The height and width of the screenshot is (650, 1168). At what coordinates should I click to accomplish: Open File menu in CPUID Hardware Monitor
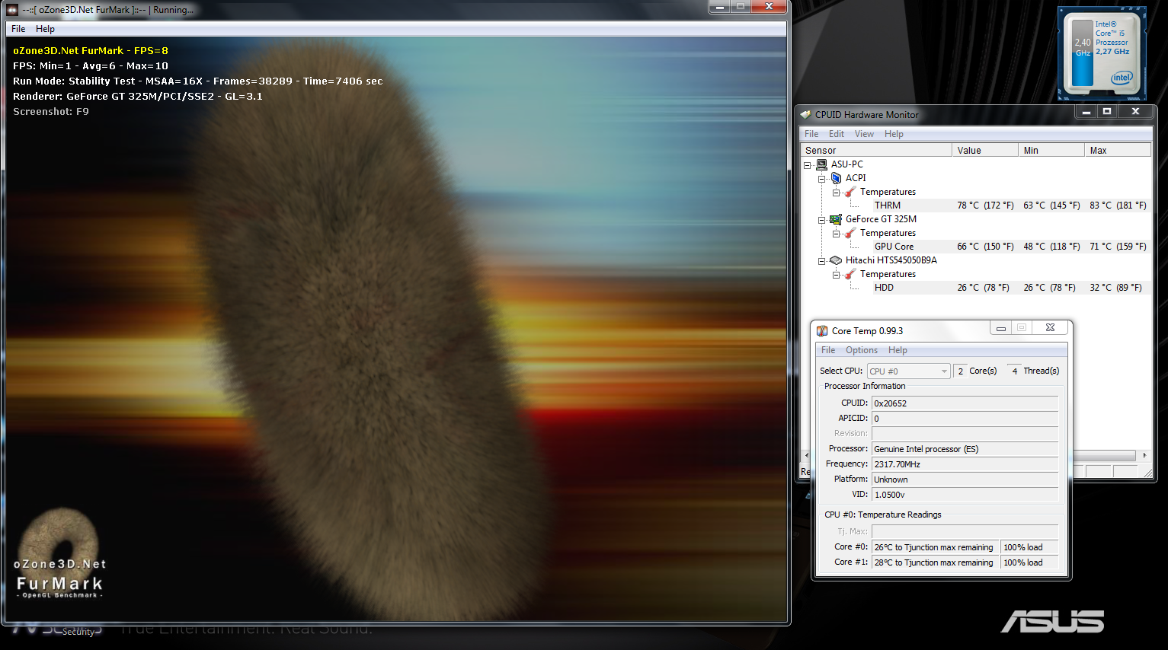pyautogui.click(x=811, y=134)
